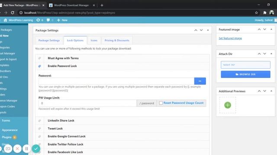Viewport: 277px width, 155px height.
Task: Collapse the Attach Dir panel
Action: (271, 54)
